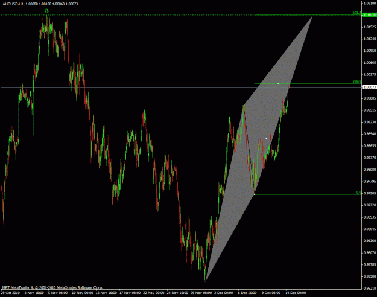The width and height of the screenshot is (377, 297).
Task: Click price scale value 0.98655
Action: 370,146
